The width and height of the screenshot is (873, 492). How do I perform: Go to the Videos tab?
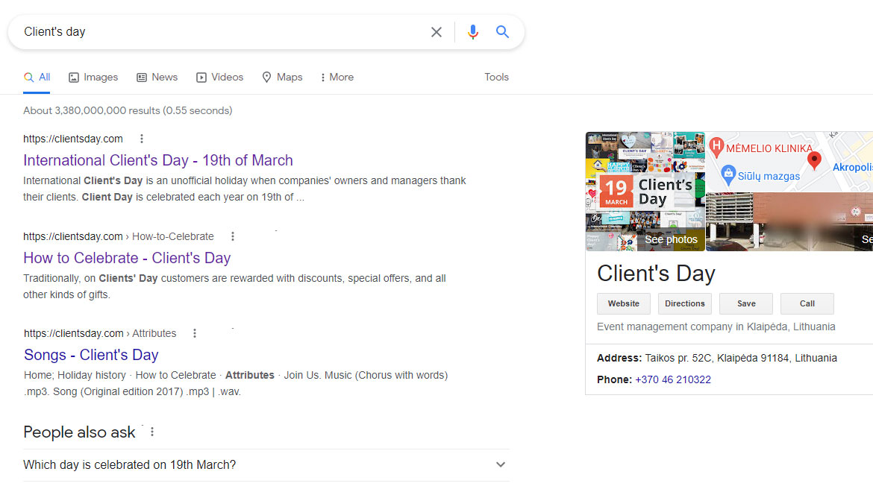point(219,78)
